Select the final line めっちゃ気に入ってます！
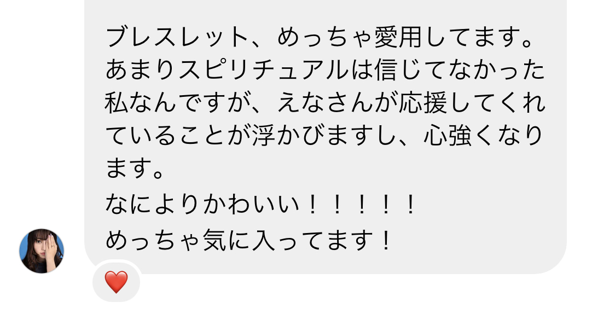The width and height of the screenshot is (615, 314). click(x=248, y=239)
